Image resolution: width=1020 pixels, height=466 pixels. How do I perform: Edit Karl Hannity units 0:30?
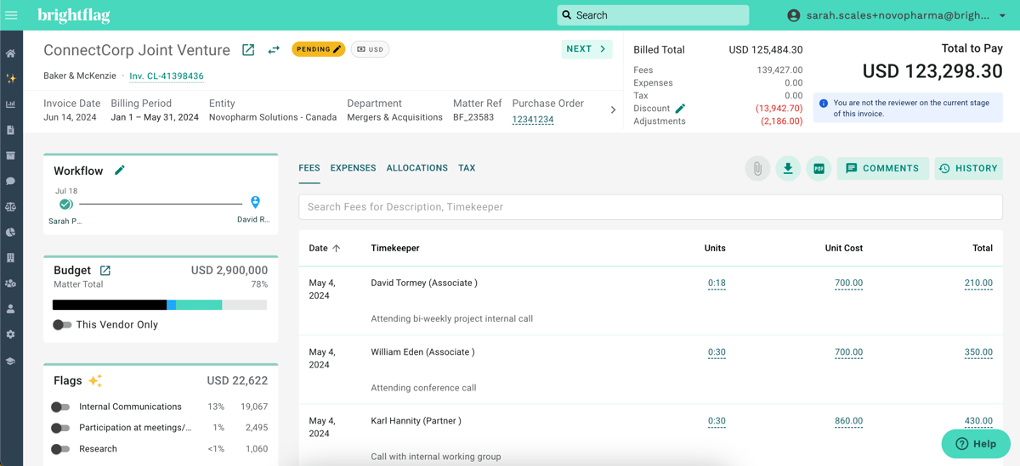tap(717, 421)
